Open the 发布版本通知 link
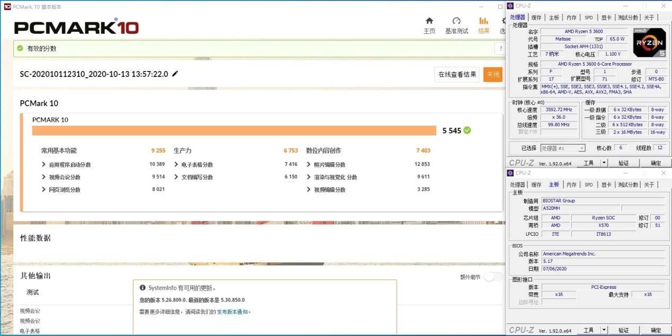 232,312
